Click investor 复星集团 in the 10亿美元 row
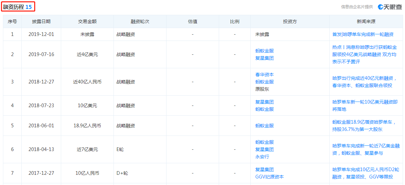This screenshot has width=405, height=185. pyautogui.click(x=265, y=102)
